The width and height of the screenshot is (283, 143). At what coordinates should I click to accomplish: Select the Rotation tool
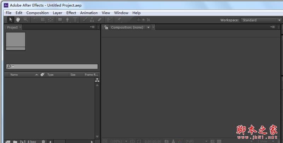coord(35,20)
